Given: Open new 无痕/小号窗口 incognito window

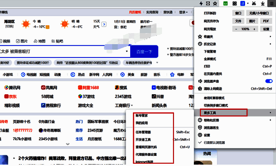Looking at the screenshot, I should [259, 13].
